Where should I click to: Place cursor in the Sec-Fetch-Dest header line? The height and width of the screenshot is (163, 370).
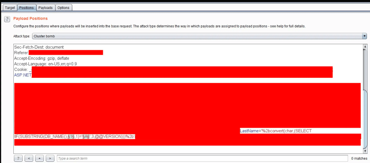(39, 47)
